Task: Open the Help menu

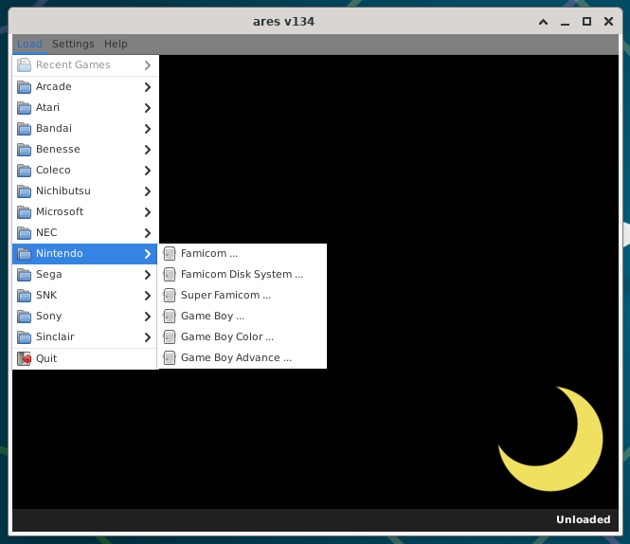Action: click(x=116, y=44)
